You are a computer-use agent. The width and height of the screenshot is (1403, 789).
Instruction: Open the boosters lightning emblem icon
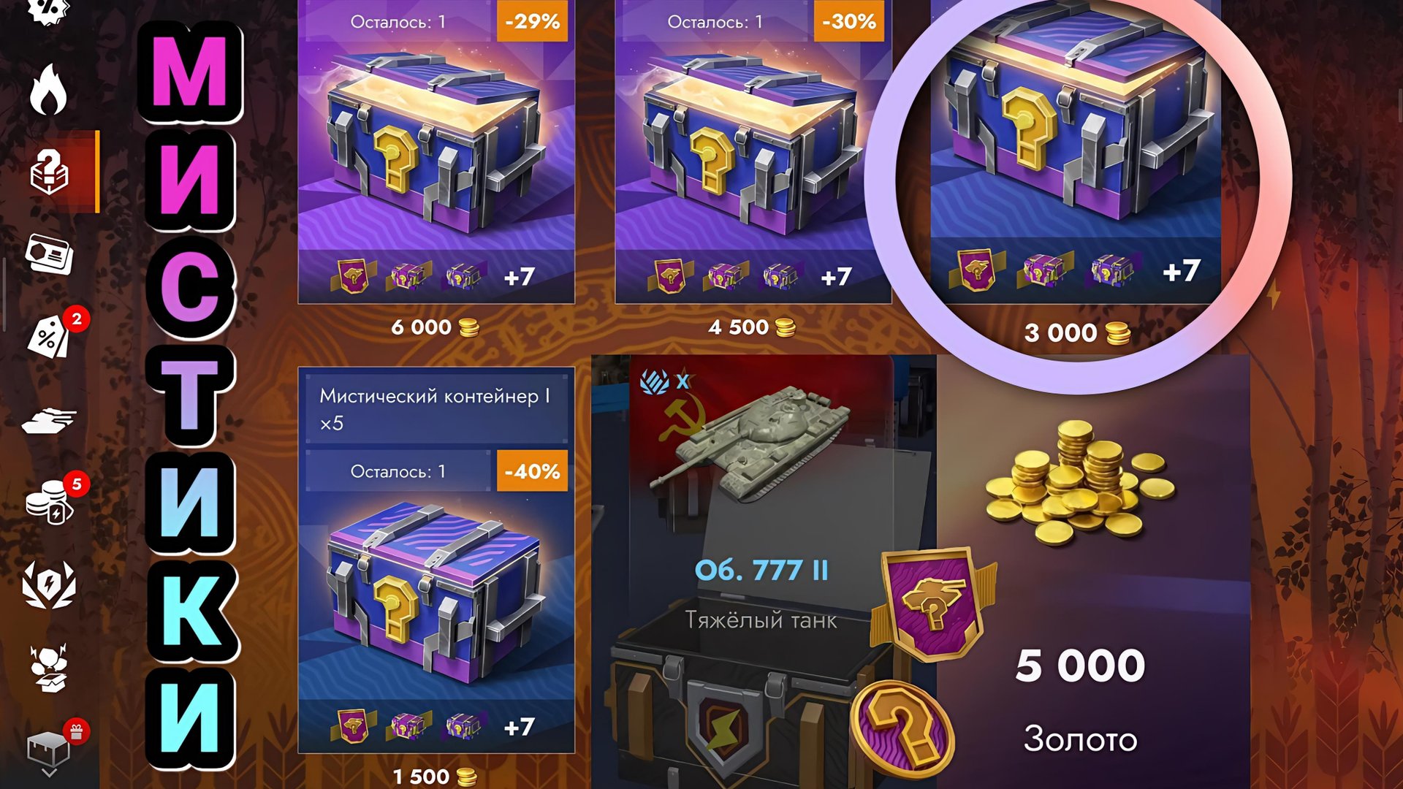[x=48, y=584]
